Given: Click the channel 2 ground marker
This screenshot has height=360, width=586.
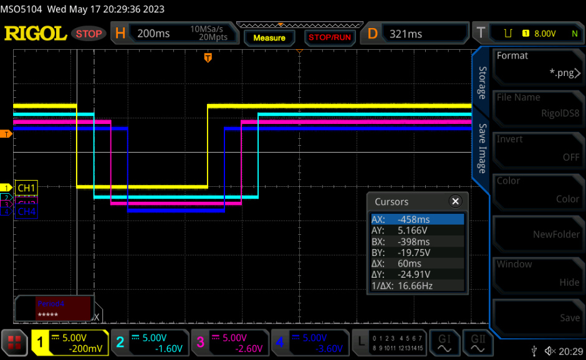Looking at the screenshot, I should 6,197.
